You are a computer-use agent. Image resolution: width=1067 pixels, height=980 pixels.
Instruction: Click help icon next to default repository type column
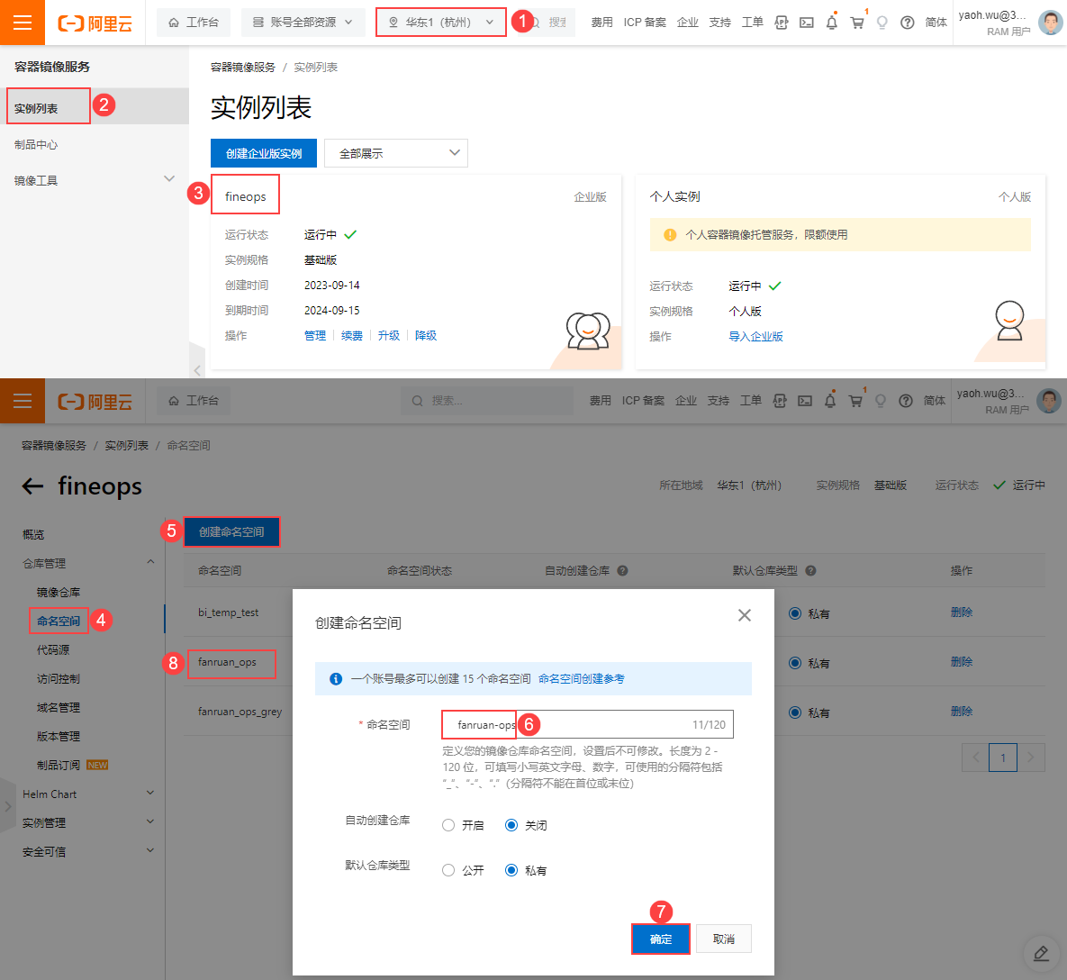810,571
